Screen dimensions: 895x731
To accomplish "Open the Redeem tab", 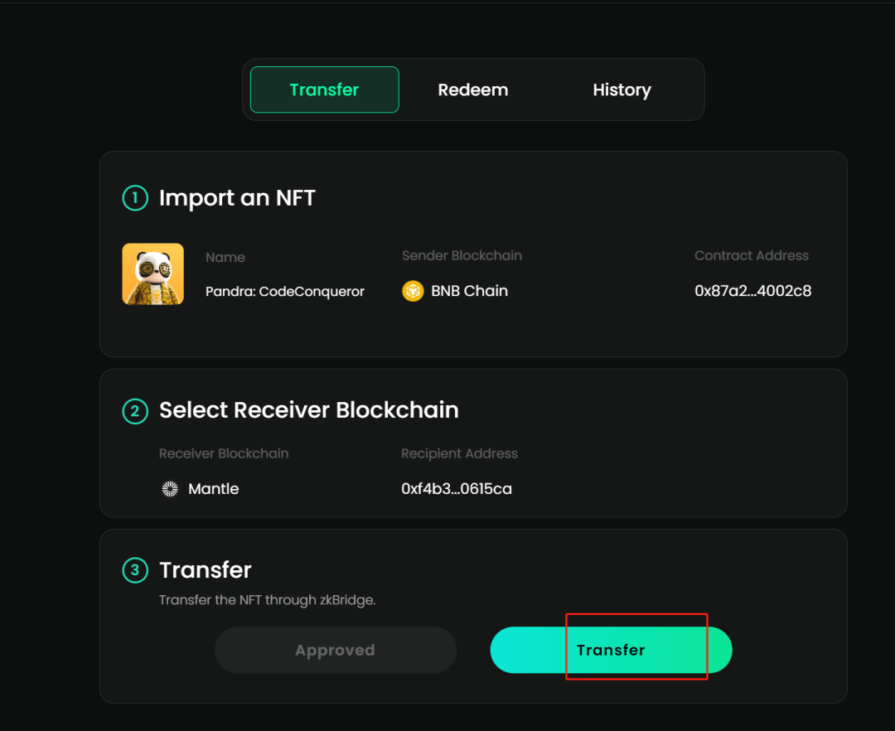I will click(x=473, y=90).
